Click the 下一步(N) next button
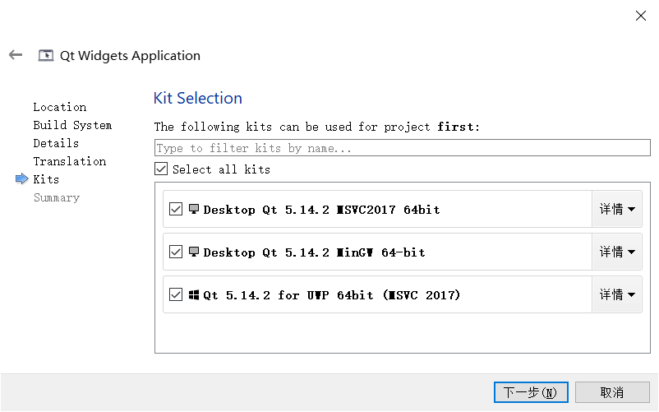Screen dimensions: 659x412 point(530,392)
